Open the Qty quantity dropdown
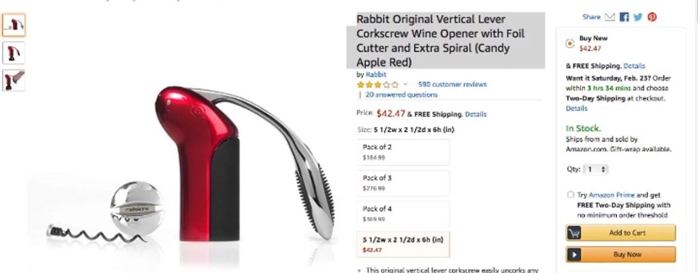Screen dimensions: 698x273 596,169
